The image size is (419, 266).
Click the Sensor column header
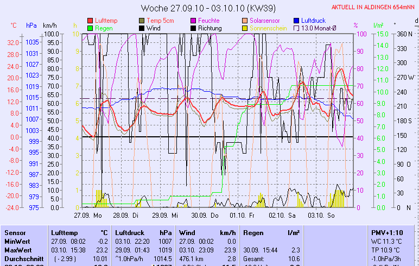click(15, 232)
